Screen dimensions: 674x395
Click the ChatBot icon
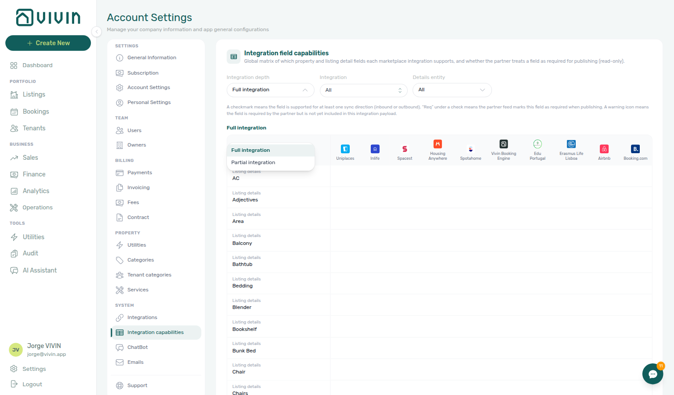point(119,348)
